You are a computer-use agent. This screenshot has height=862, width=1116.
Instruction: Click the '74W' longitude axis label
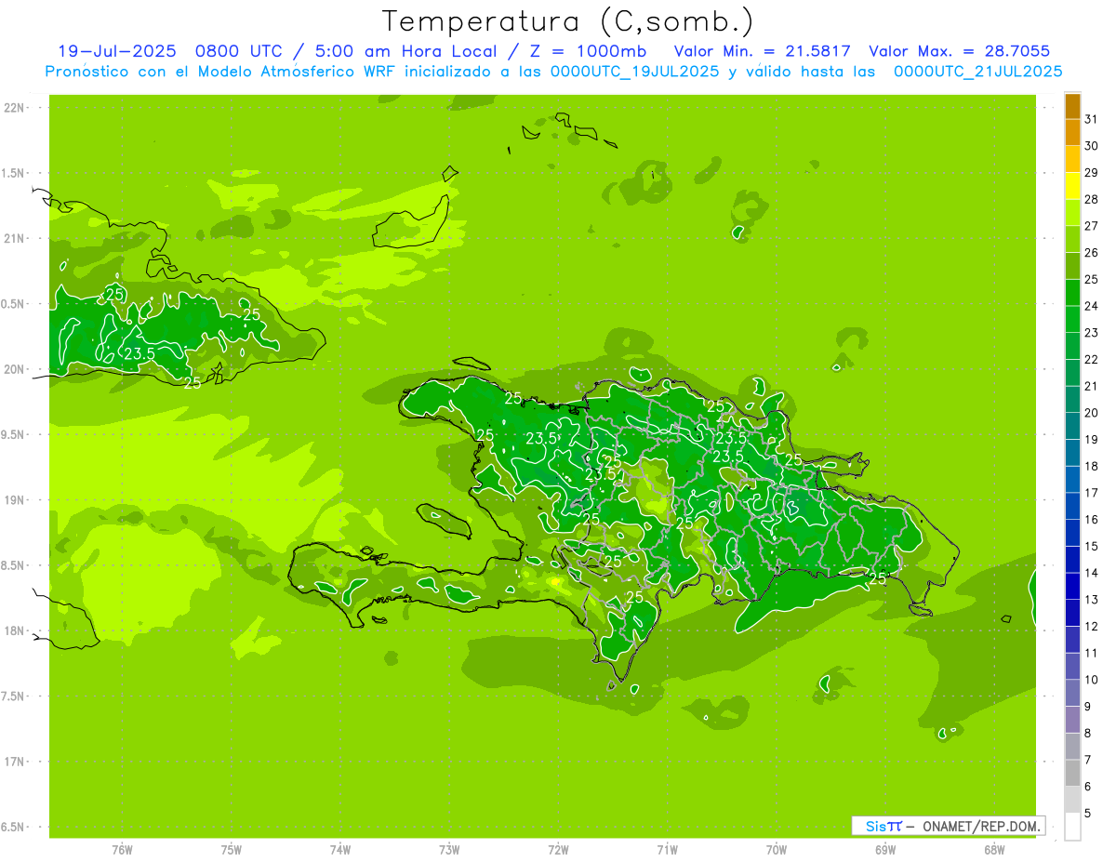coord(339,850)
